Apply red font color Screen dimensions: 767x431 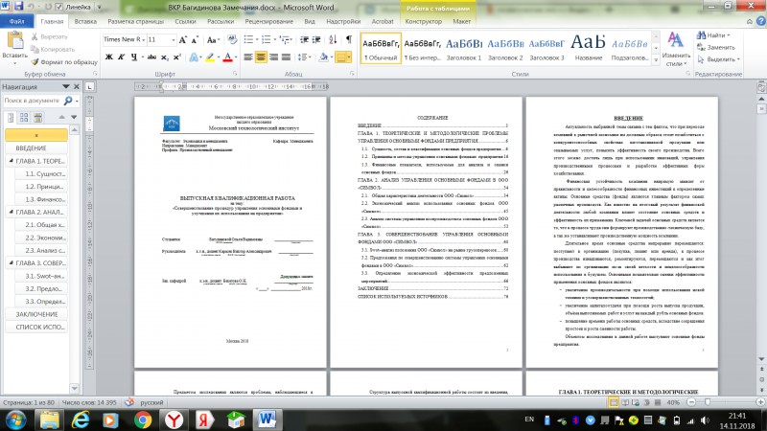coord(227,57)
